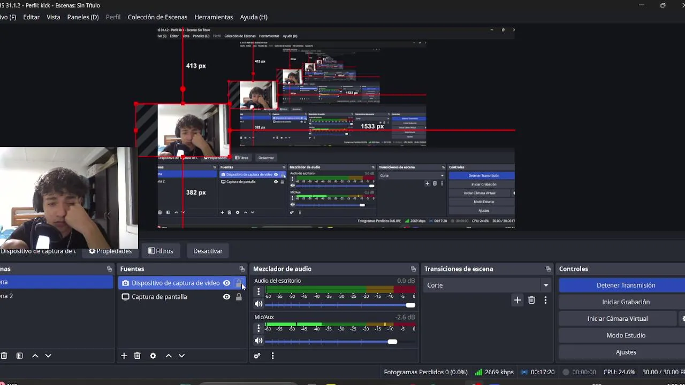Click the monitor icon of Captura de pantalla
The height and width of the screenshot is (385, 685).
pos(125,297)
